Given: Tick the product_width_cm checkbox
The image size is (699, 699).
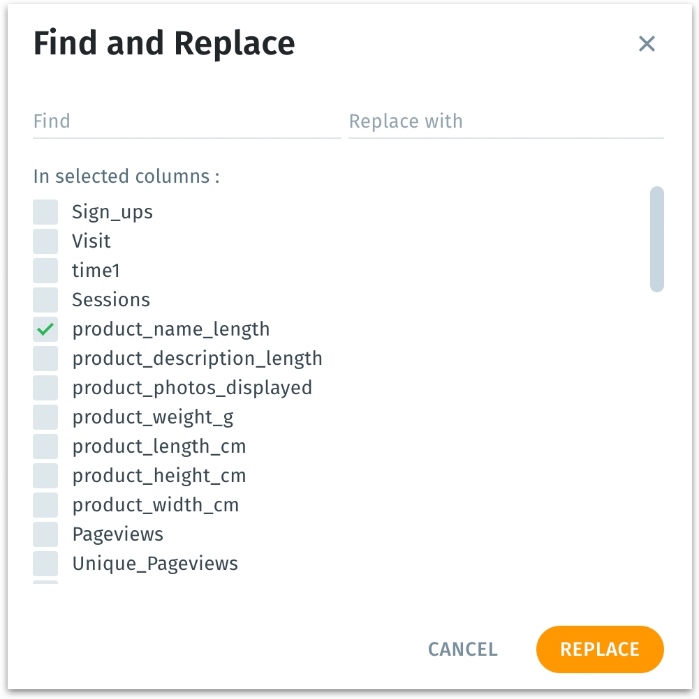Looking at the screenshot, I should [x=45, y=505].
